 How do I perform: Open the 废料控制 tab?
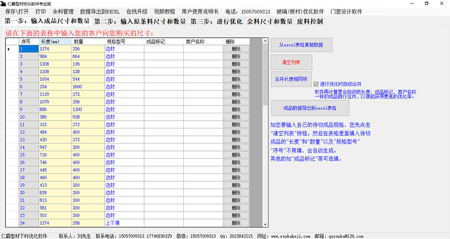click(x=310, y=22)
